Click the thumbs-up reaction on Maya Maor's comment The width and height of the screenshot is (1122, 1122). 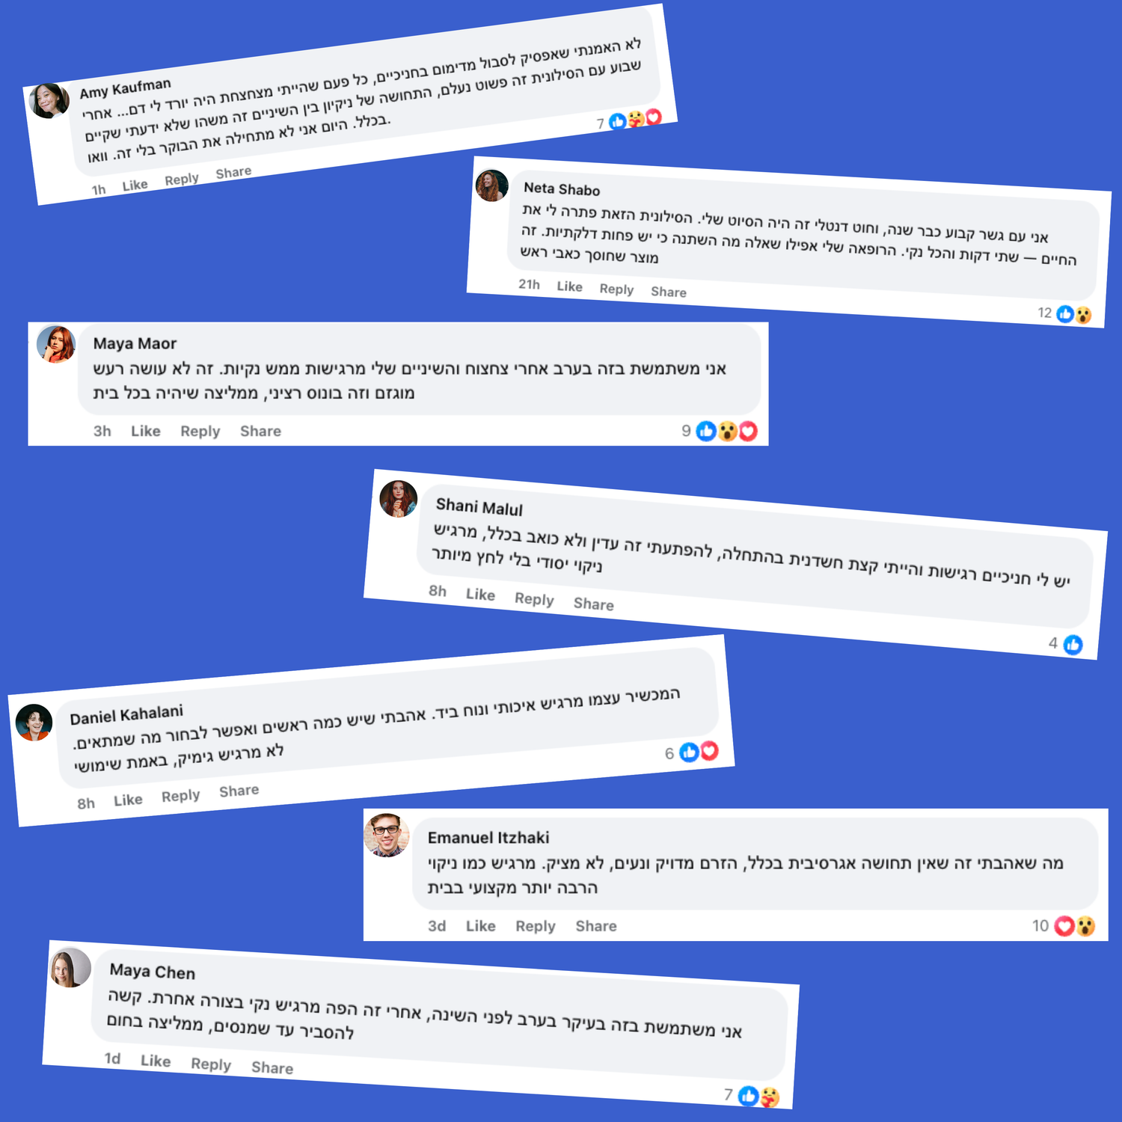(x=706, y=431)
